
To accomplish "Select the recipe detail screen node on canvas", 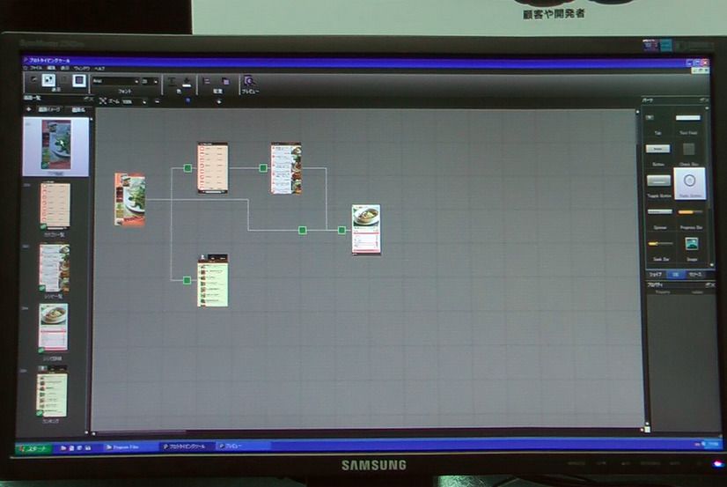I will click(366, 230).
